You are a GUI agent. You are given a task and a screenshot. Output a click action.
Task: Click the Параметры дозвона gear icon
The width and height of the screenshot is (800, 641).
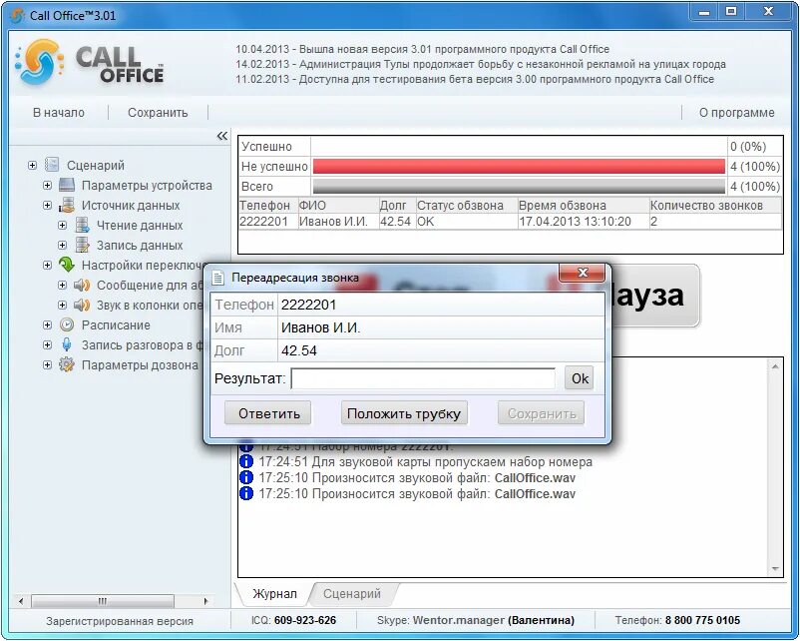pos(67,364)
